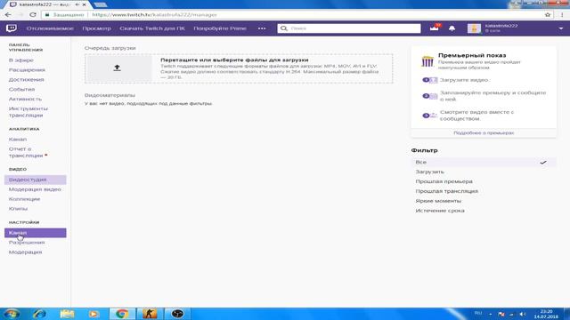Open the Prime loot crown icon
The width and height of the screenshot is (570, 320).
[x=435, y=28]
